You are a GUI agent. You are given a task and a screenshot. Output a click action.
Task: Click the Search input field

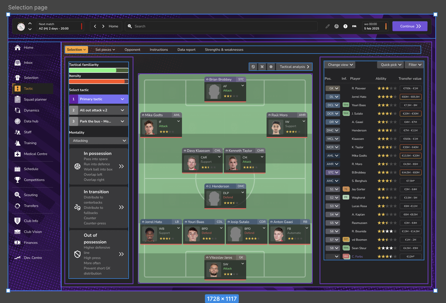[221, 26]
